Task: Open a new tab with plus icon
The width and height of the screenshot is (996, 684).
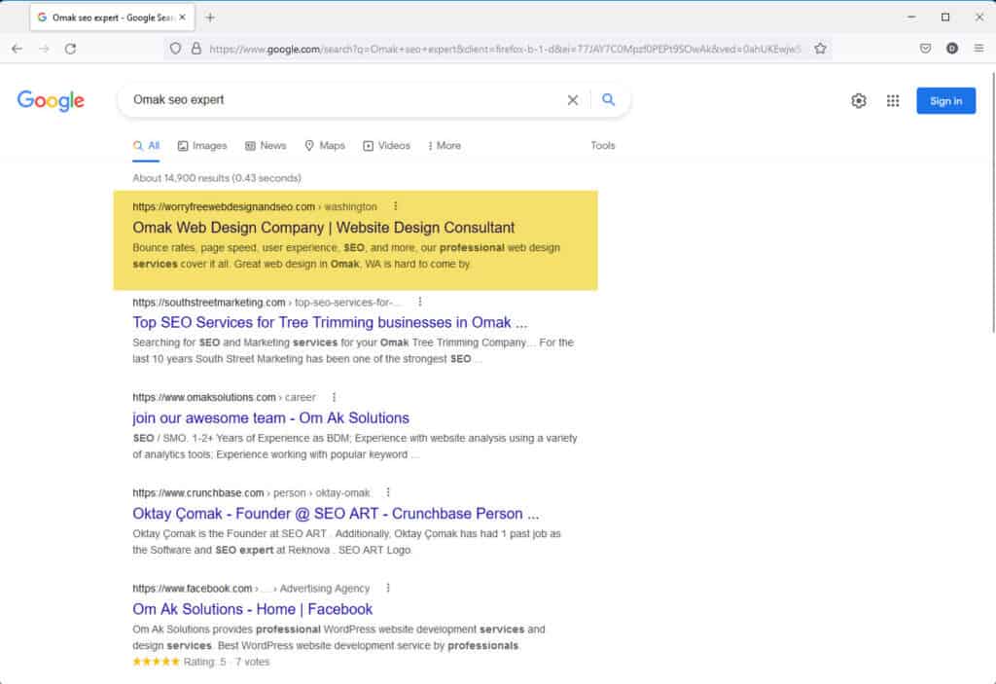Action: 210,18
